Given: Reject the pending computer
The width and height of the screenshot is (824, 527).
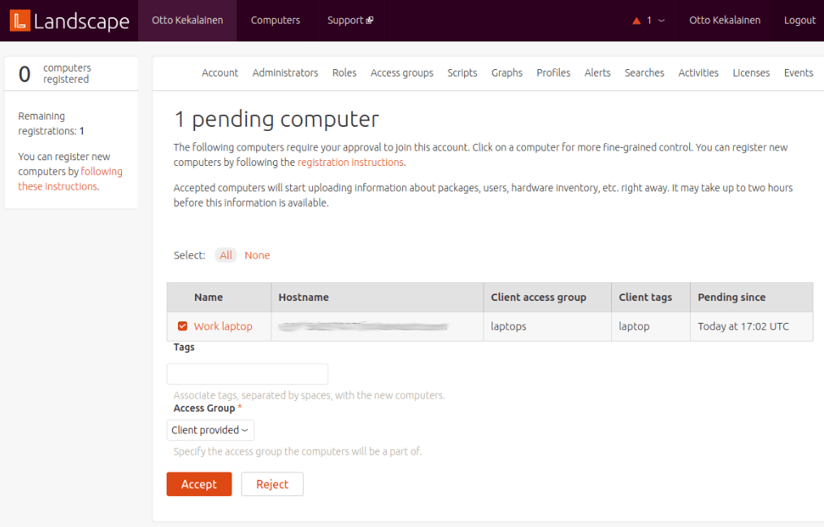Looking at the screenshot, I should pyautogui.click(x=271, y=483).
